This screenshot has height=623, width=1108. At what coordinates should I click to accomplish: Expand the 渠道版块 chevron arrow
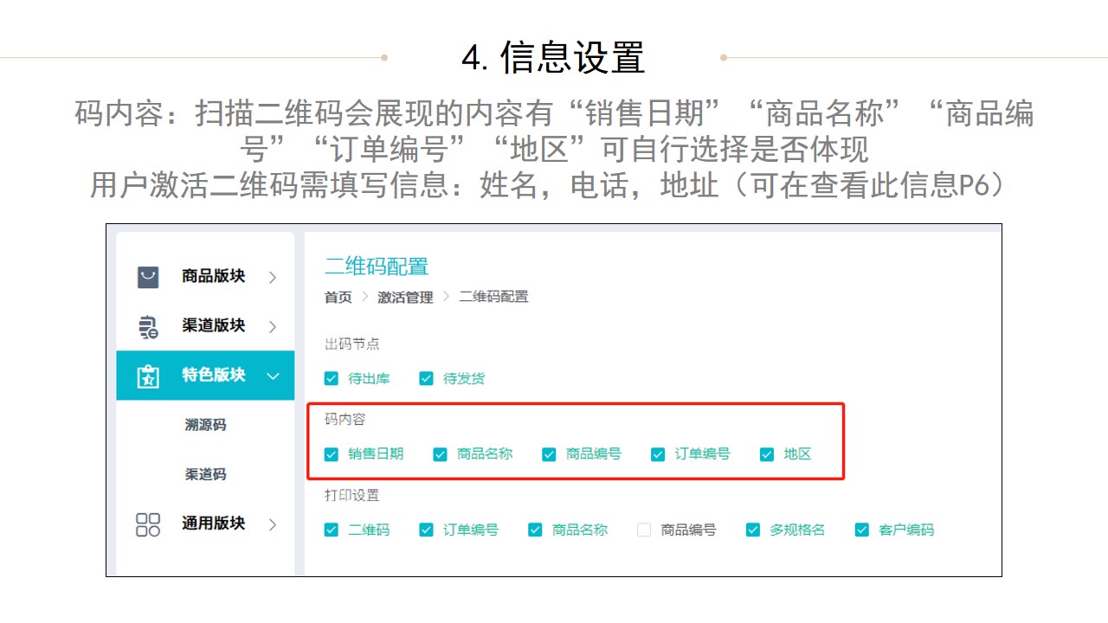tap(273, 326)
